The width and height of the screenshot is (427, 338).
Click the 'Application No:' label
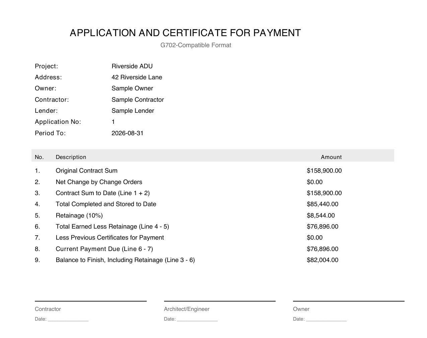58,122
